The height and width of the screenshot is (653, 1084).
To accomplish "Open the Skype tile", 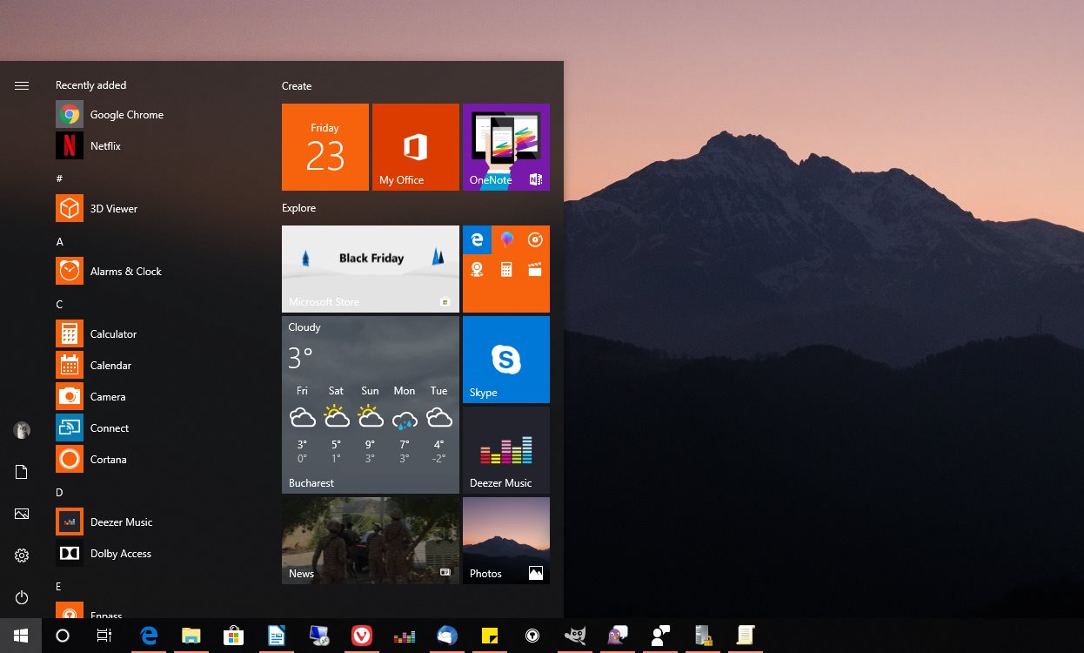I will pos(505,359).
